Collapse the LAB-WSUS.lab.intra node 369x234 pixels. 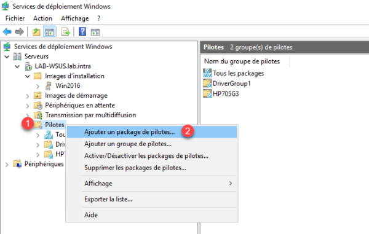[17, 66]
